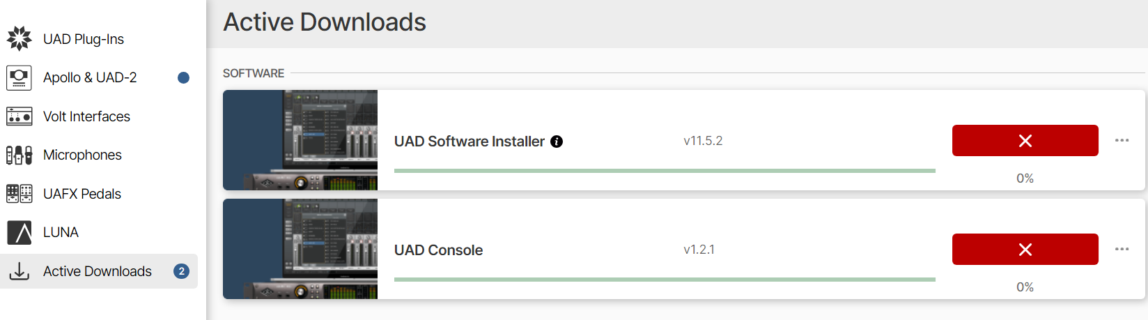Open more options for UAD Software Installer

[1122, 140]
